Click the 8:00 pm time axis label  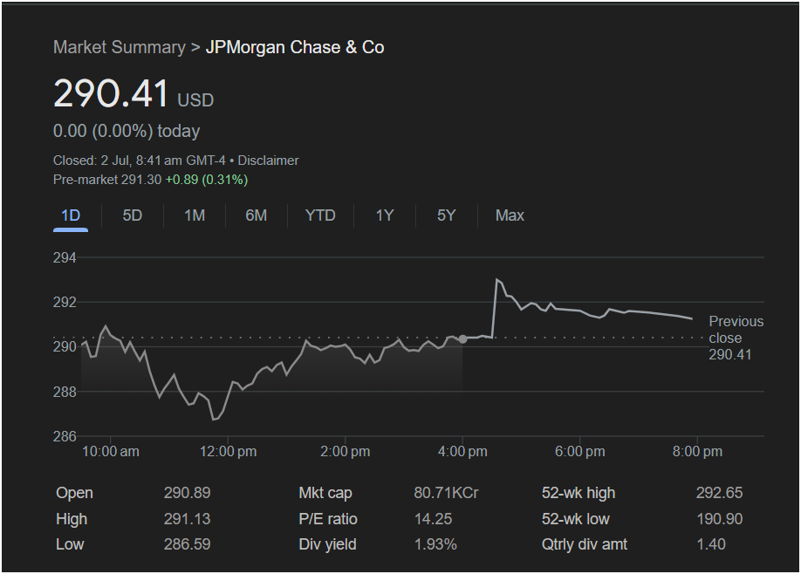[698, 452]
